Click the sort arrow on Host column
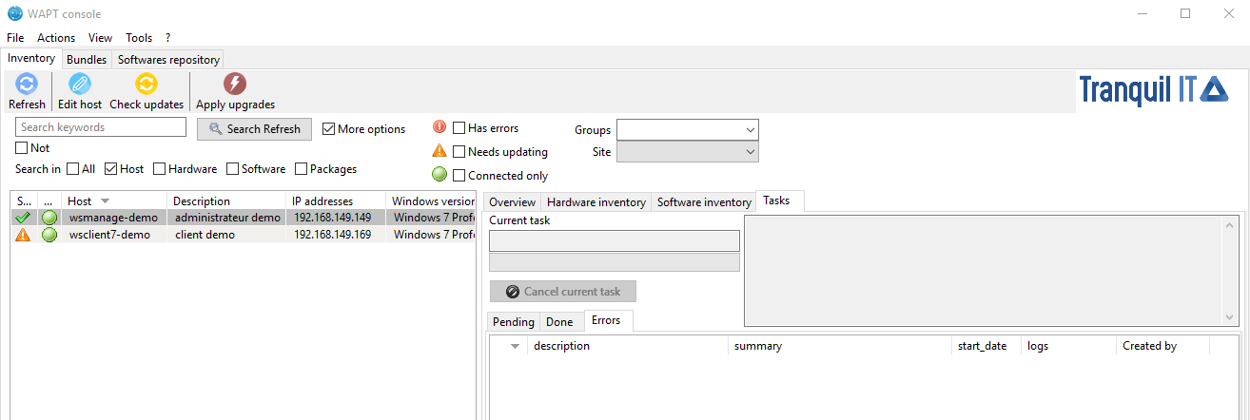 tap(105, 201)
